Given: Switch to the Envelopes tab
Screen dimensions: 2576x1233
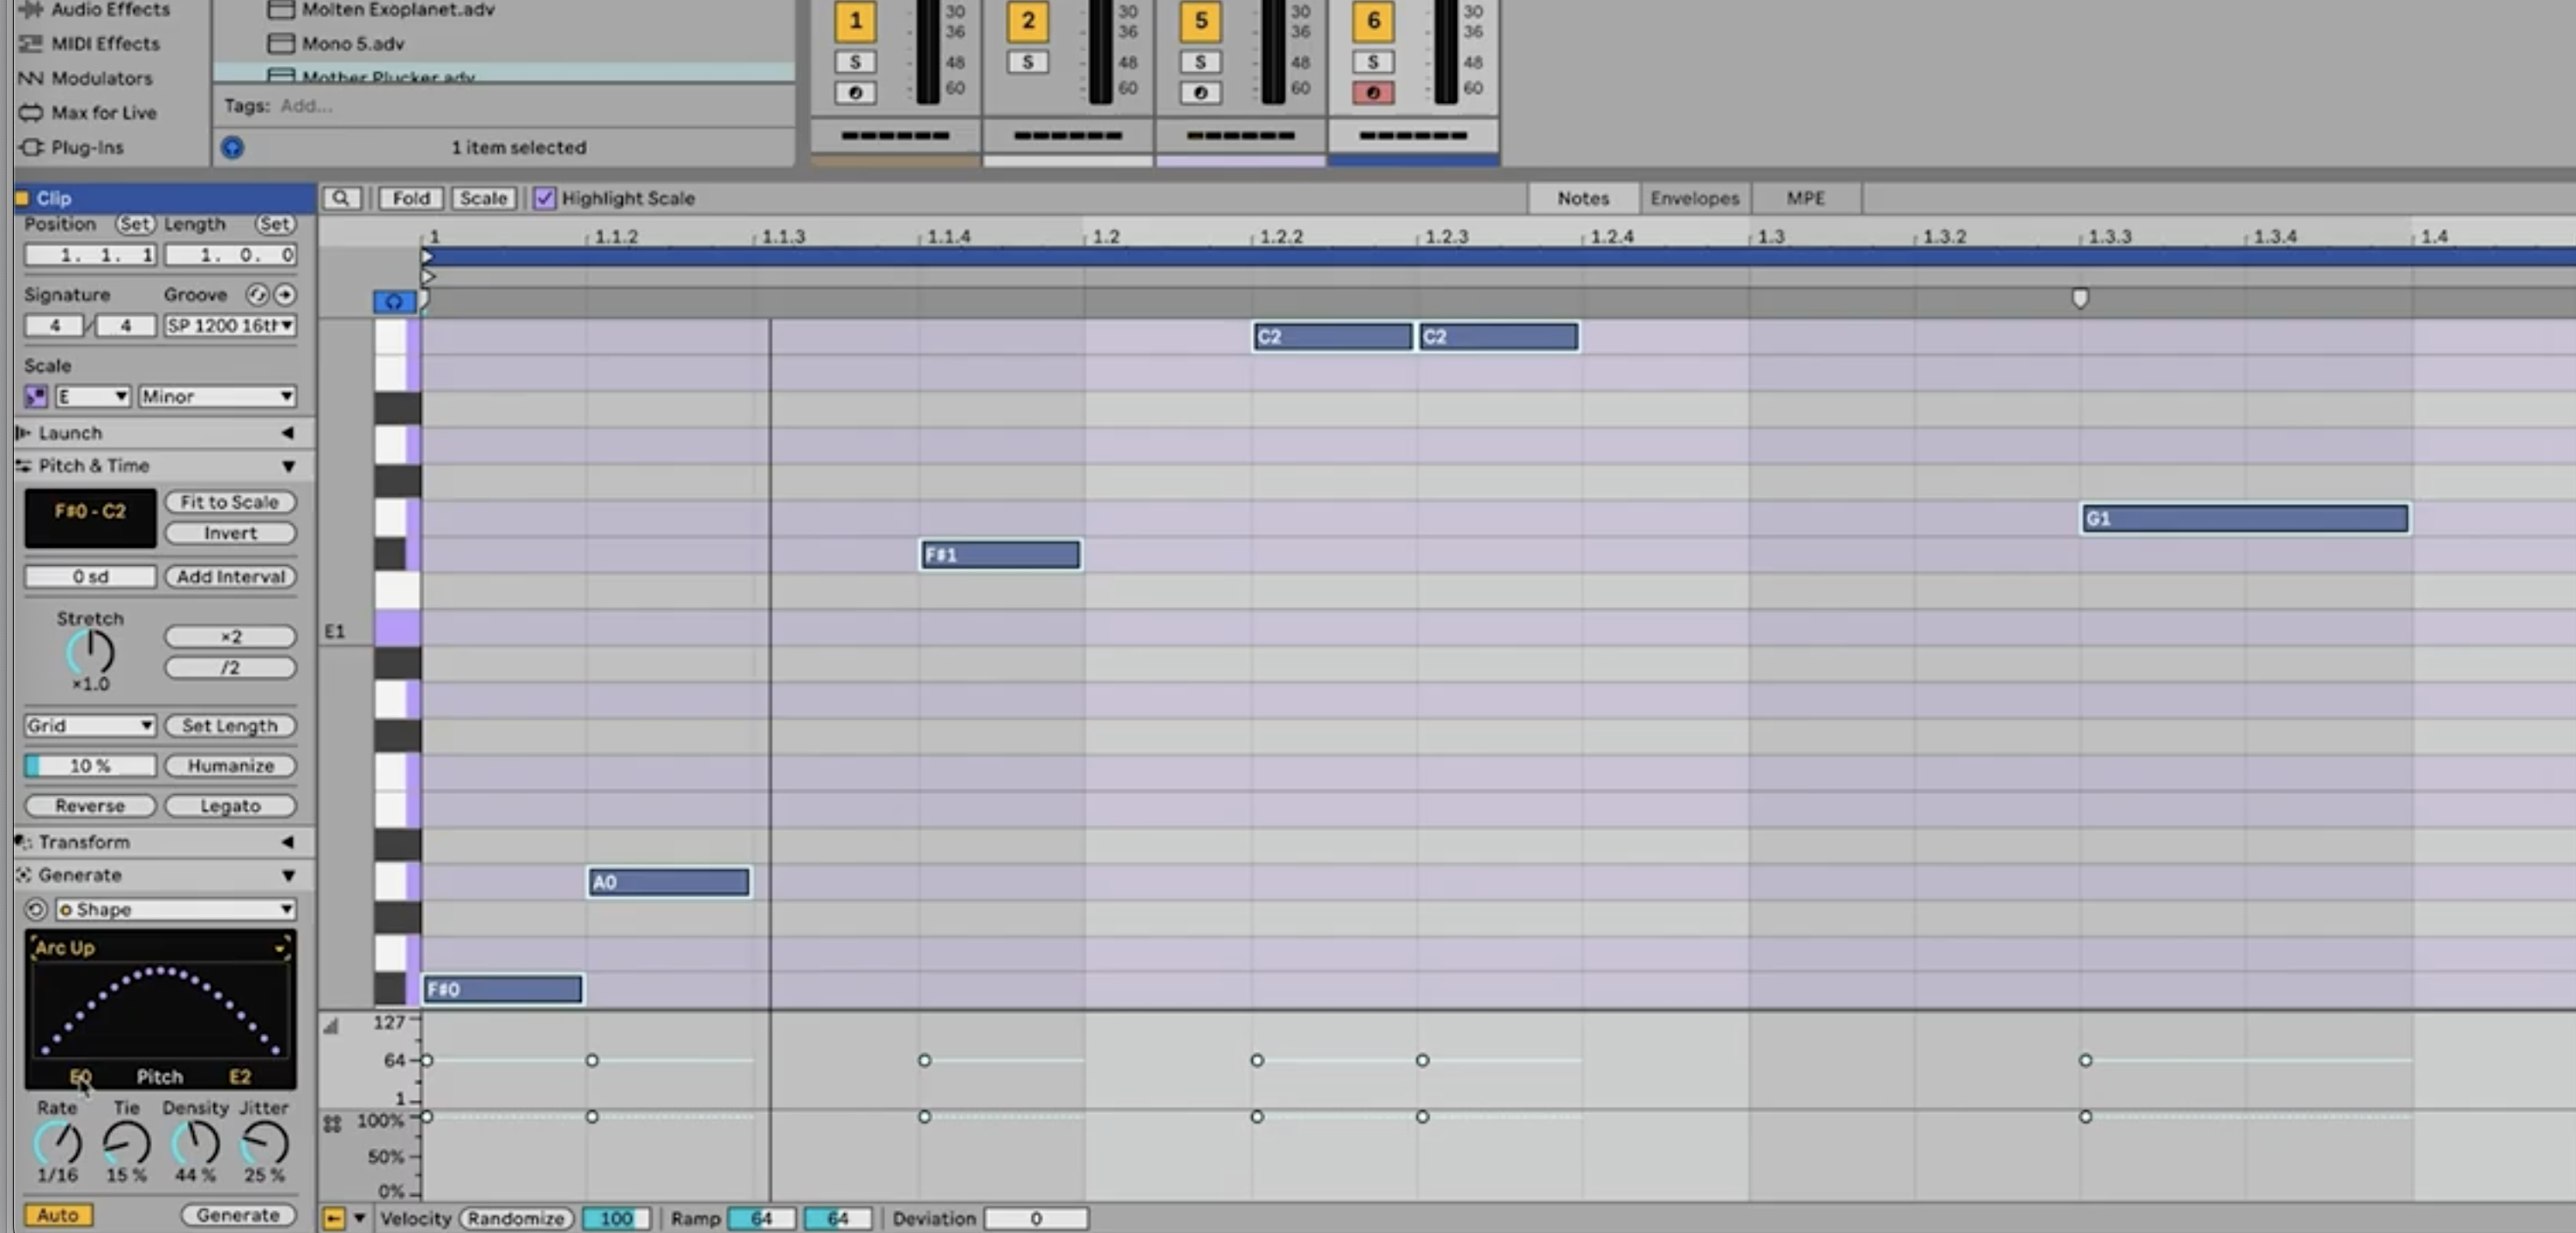Looking at the screenshot, I should click(1694, 198).
